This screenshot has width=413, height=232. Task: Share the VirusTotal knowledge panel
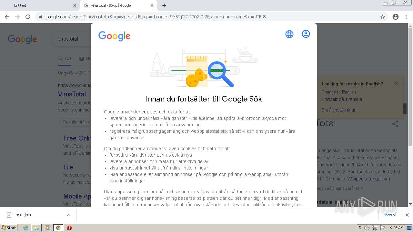tap(395, 124)
